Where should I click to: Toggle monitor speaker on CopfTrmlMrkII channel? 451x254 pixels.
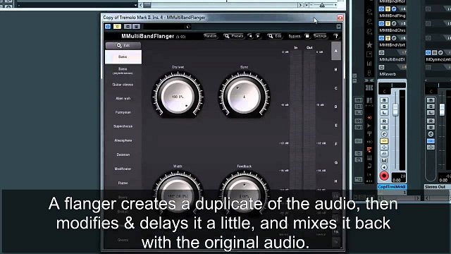tap(384, 167)
